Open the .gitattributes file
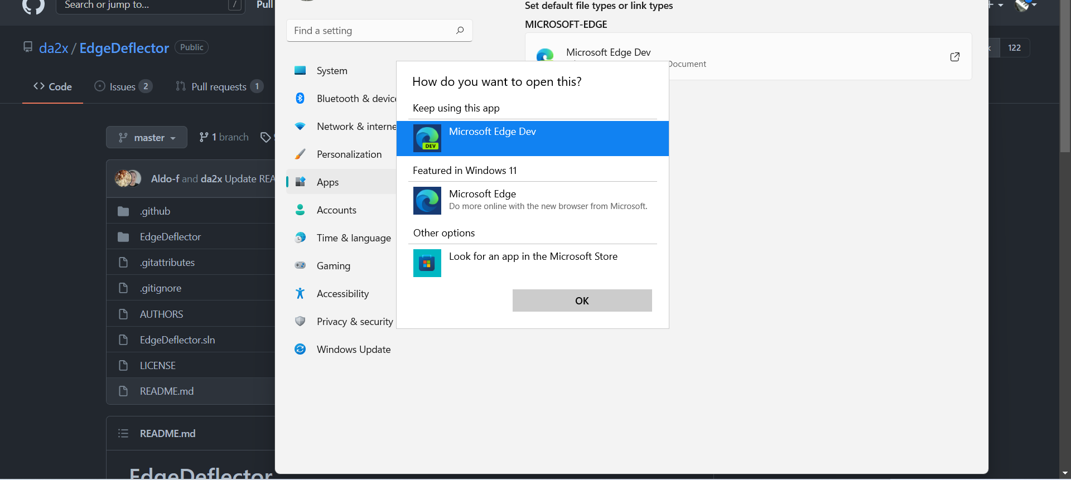Viewport: 1071px width, 480px height. coord(167,263)
